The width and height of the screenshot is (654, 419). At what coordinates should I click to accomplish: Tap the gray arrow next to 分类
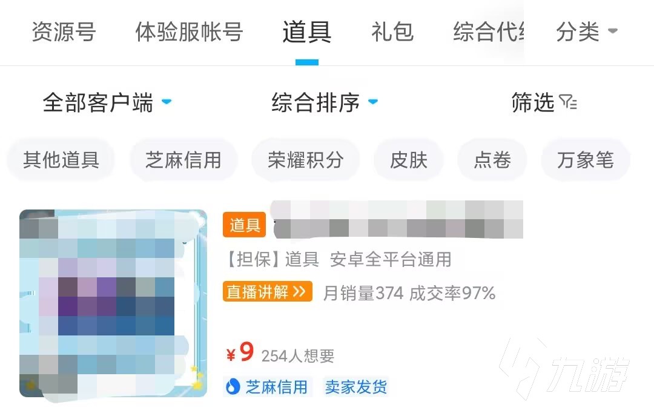[612, 30]
